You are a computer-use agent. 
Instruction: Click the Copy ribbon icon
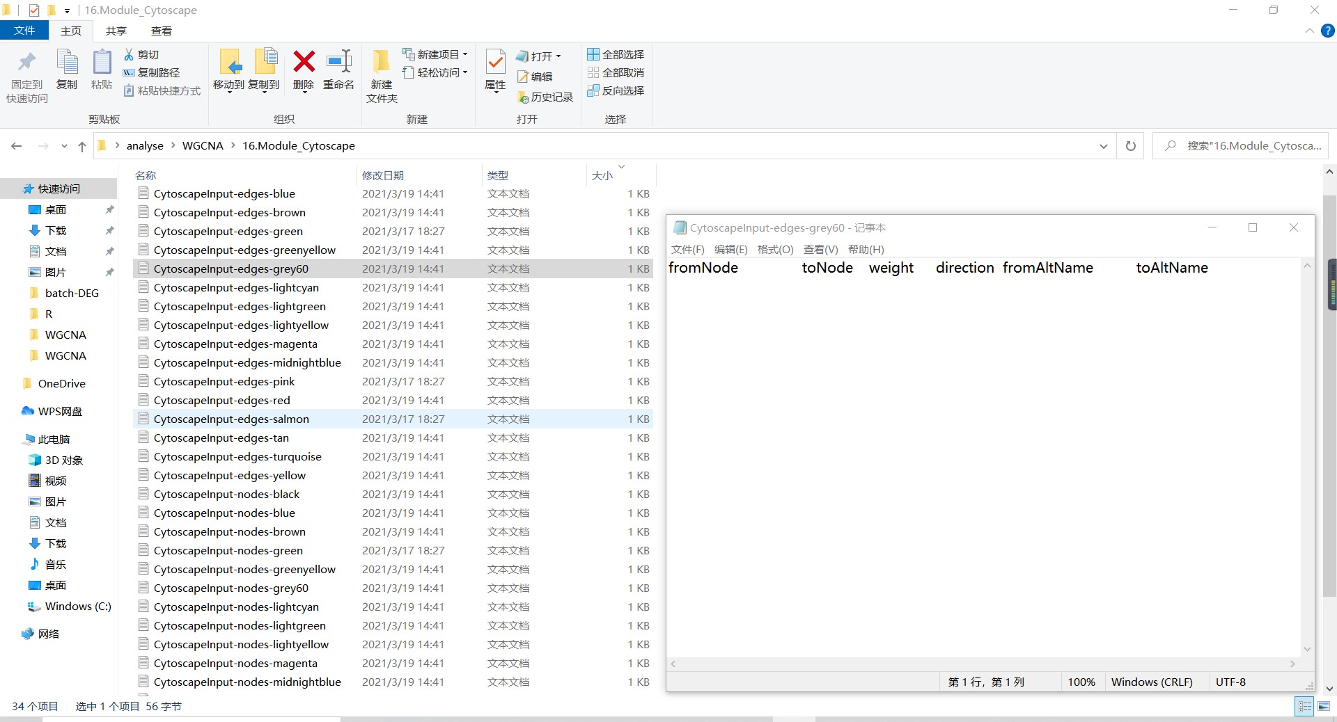pyautogui.click(x=67, y=63)
